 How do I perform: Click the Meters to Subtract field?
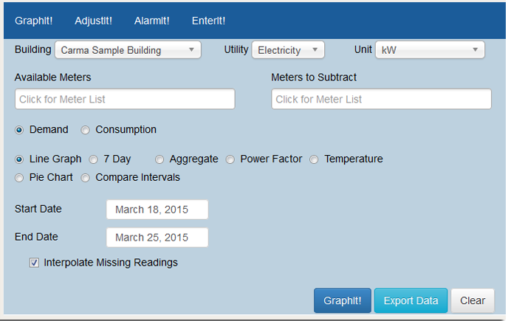coord(381,99)
